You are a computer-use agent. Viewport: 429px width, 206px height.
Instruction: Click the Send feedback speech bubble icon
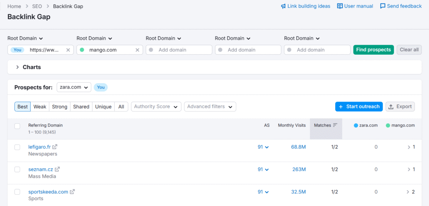(383, 6)
